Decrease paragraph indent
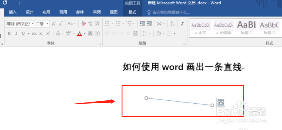The height and width of the screenshot is (130, 282). click(142, 24)
